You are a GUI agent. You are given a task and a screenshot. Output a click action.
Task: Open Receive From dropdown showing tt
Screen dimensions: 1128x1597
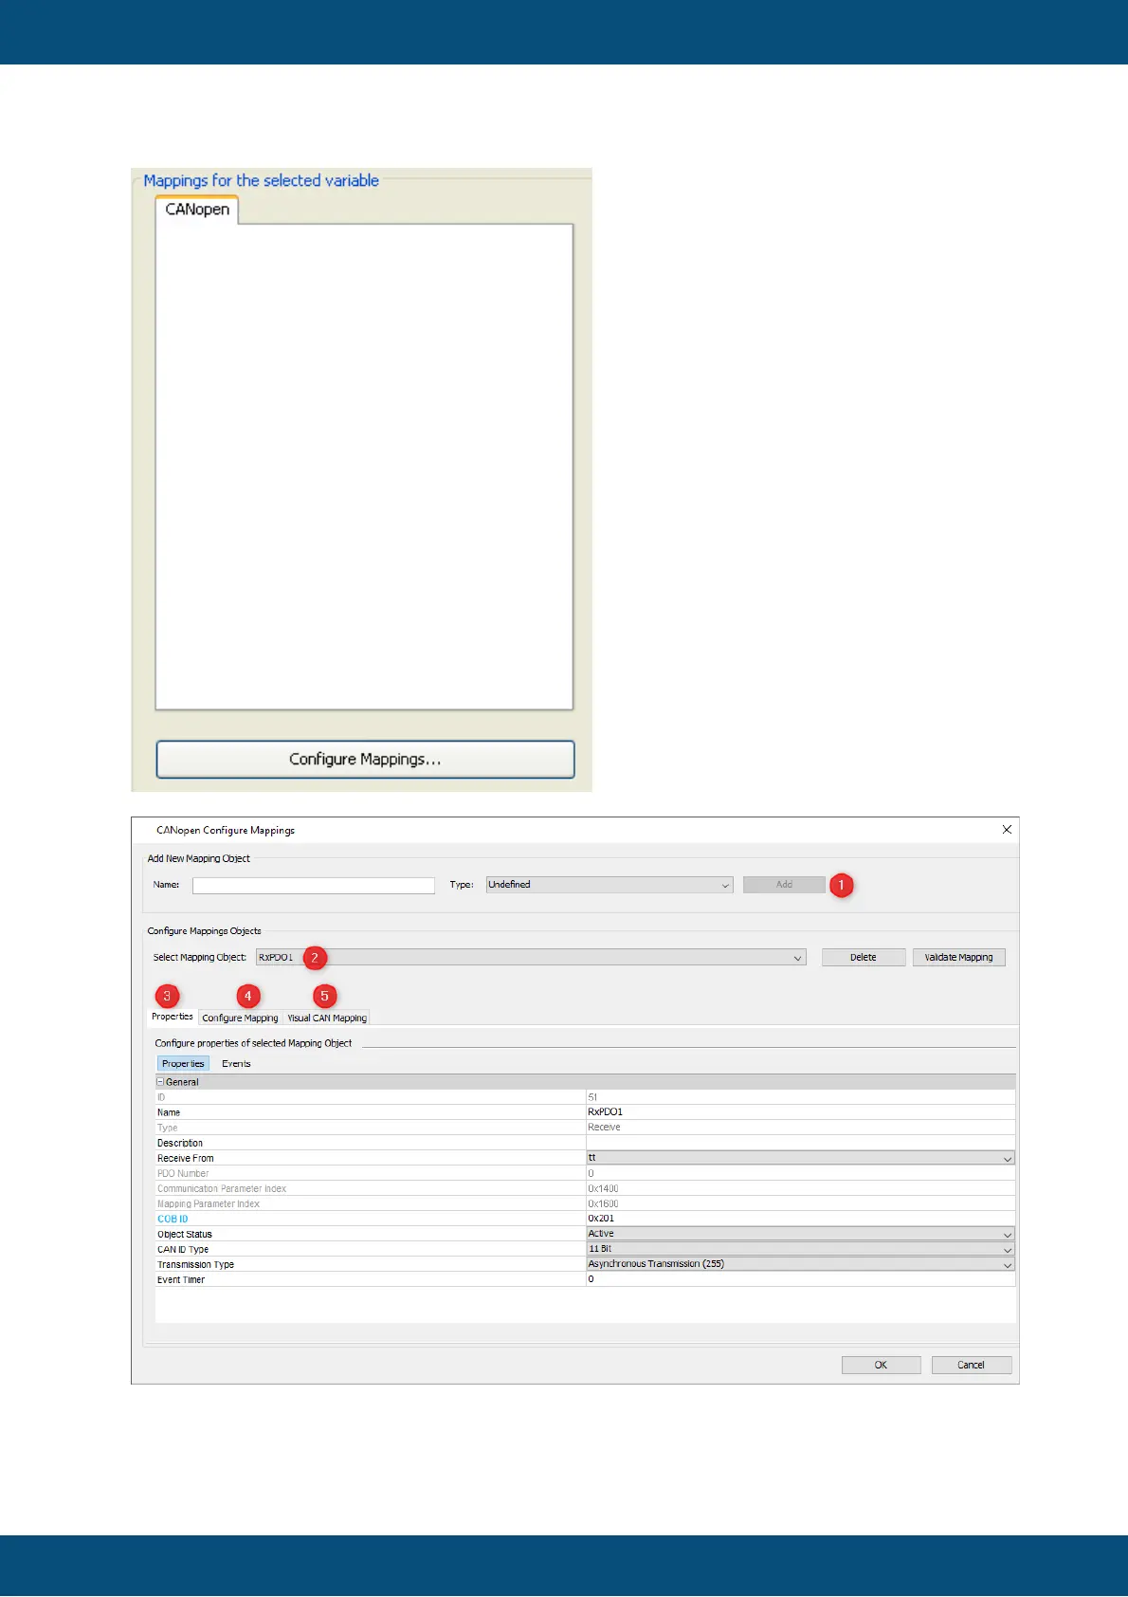point(800,1158)
